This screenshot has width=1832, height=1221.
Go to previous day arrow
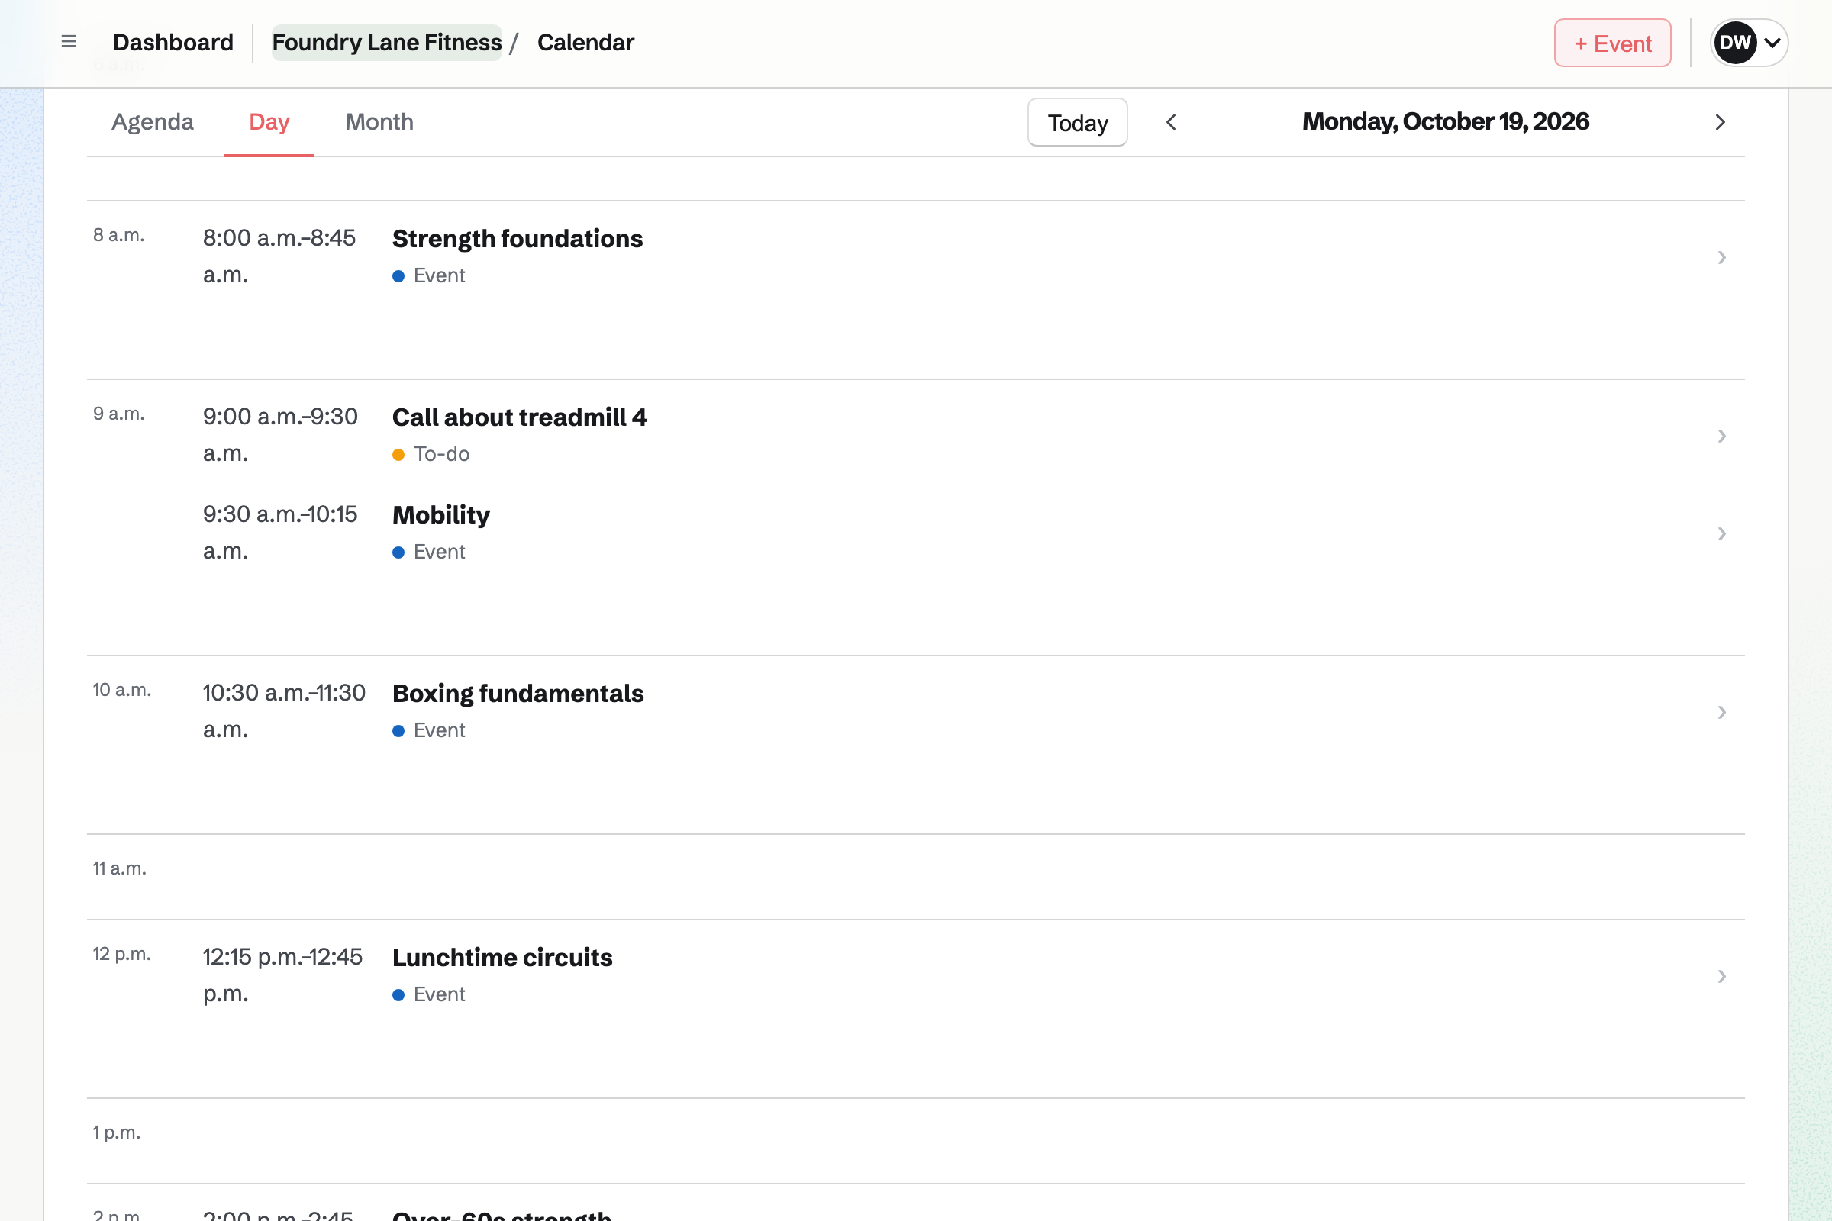click(x=1171, y=122)
